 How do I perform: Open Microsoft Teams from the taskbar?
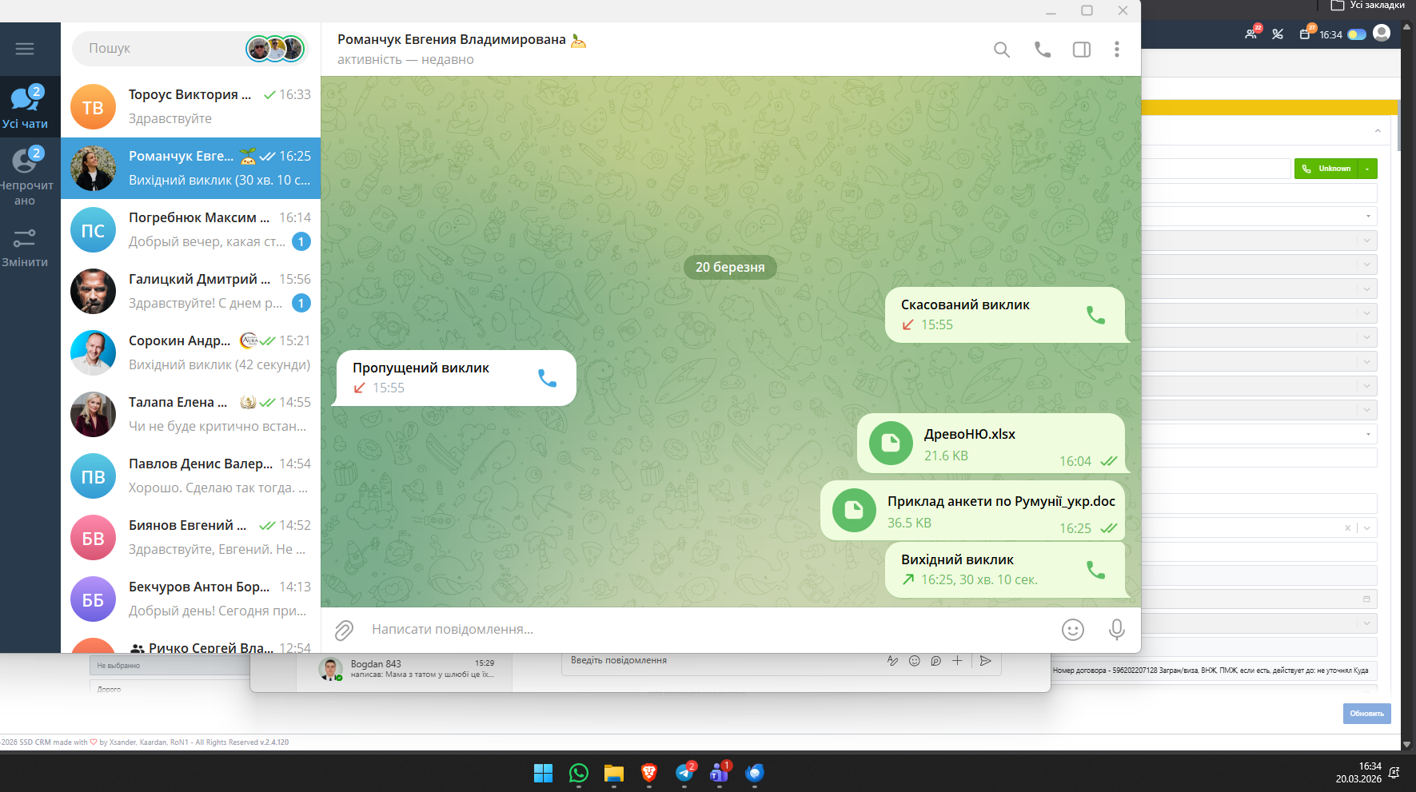[720, 773]
